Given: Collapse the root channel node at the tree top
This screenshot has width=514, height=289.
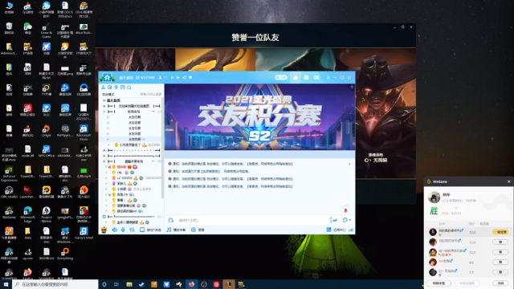Looking at the screenshot, I should [x=104, y=100].
